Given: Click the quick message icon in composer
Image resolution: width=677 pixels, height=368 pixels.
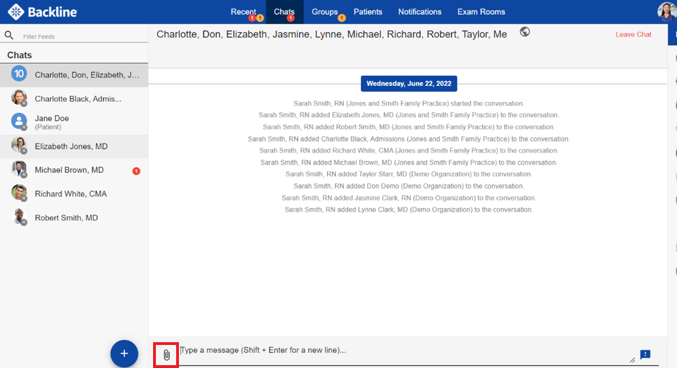Looking at the screenshot, I should pyautogui.click(x=645, y=355).
